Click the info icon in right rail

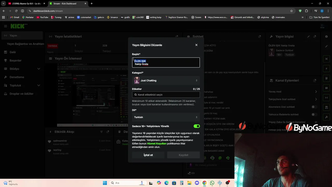[x=327, y=37]
